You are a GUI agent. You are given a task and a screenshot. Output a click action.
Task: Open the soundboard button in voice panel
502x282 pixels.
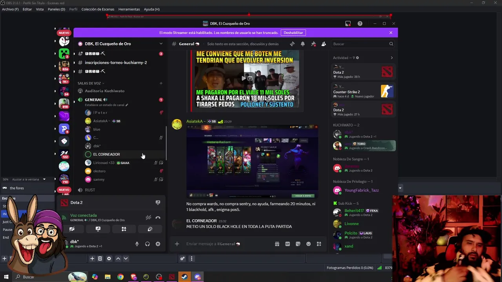[150, 229]
